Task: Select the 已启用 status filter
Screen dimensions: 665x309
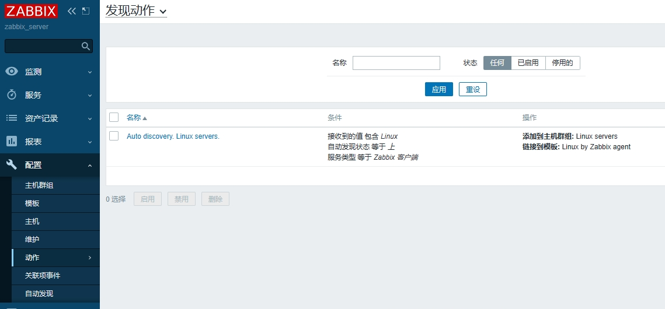Action: [528, 63]
